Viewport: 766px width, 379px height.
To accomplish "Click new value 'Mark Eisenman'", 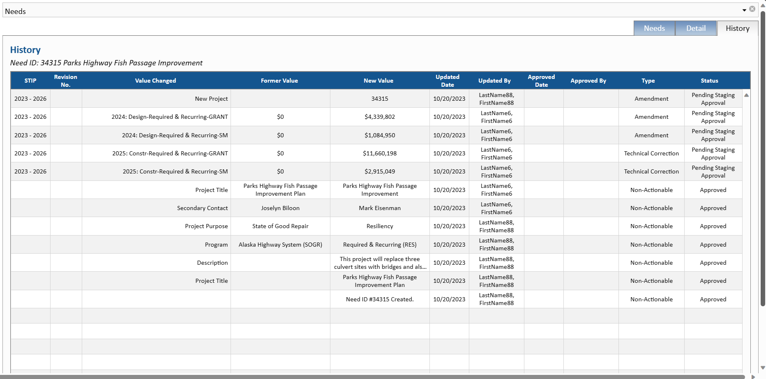I will [380, 208].
